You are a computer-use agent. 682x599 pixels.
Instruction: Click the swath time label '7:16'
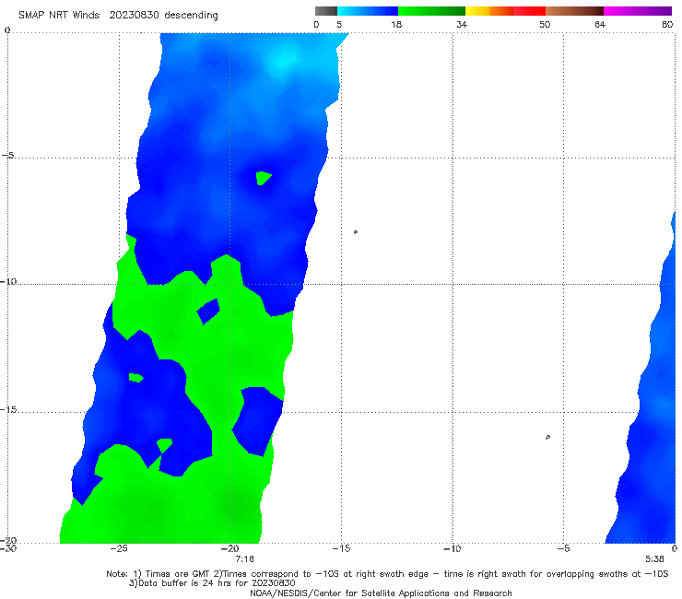pyautogui.click(x=244, y=559)
